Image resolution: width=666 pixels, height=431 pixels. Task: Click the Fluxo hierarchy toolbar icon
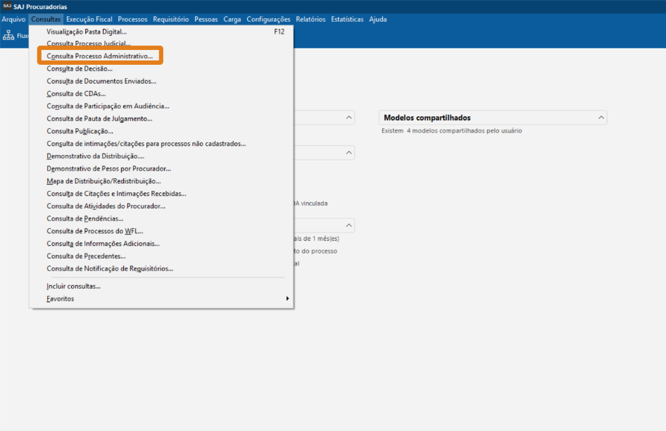9,36
